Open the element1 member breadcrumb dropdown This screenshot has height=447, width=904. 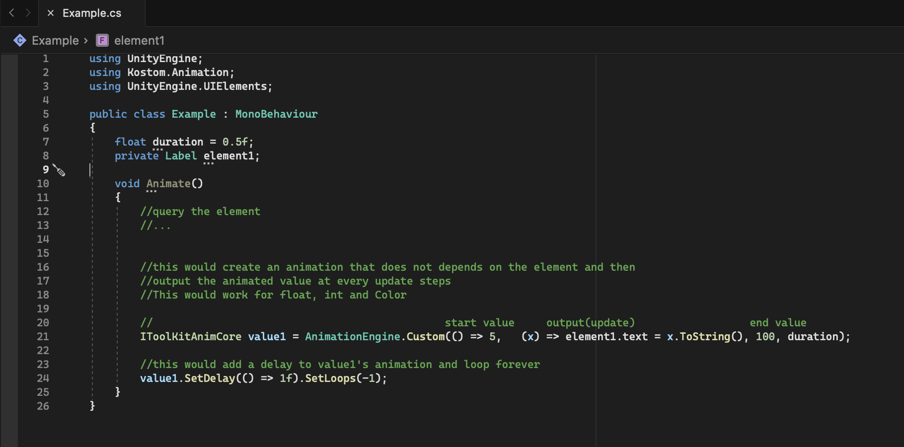click(x=139, y=41)
